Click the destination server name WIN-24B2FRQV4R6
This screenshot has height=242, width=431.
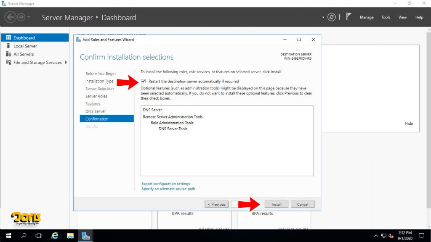(x=298, y=58)
